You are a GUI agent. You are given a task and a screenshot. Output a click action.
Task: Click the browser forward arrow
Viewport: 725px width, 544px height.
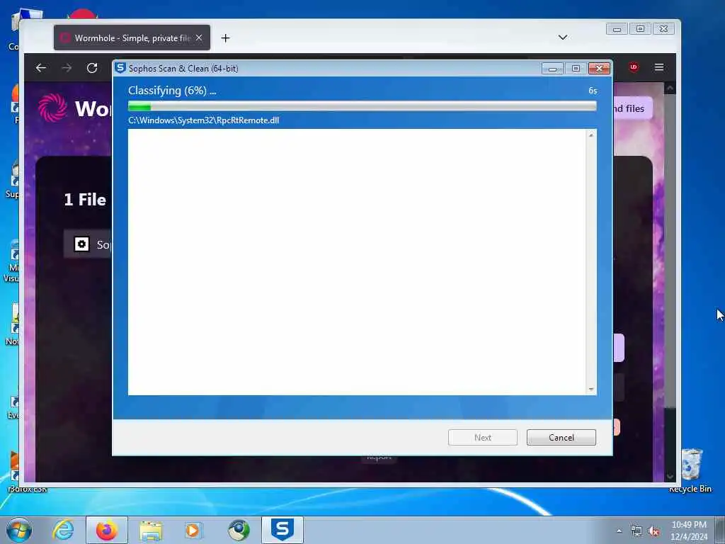coord(67,68)
